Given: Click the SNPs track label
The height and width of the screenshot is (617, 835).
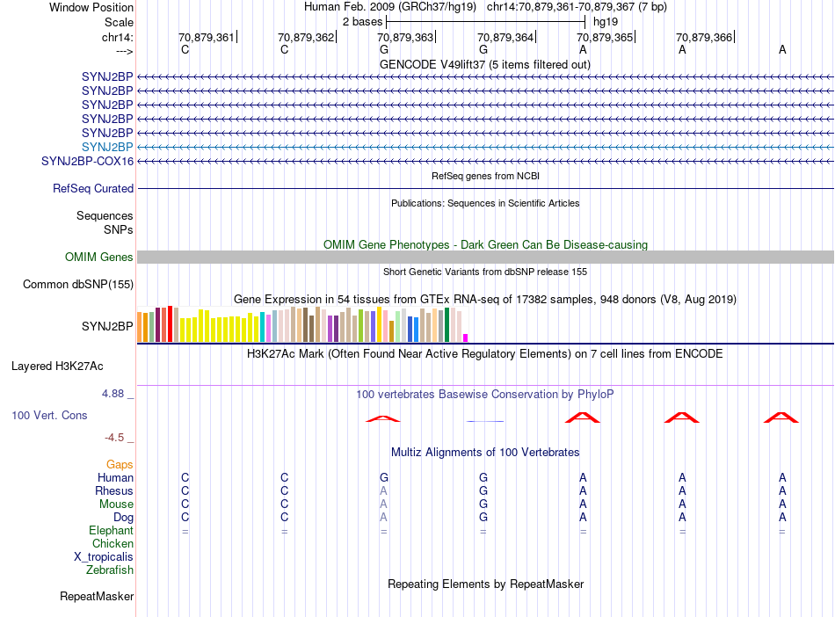Looking at the screenshot, I should pos(119,229).
